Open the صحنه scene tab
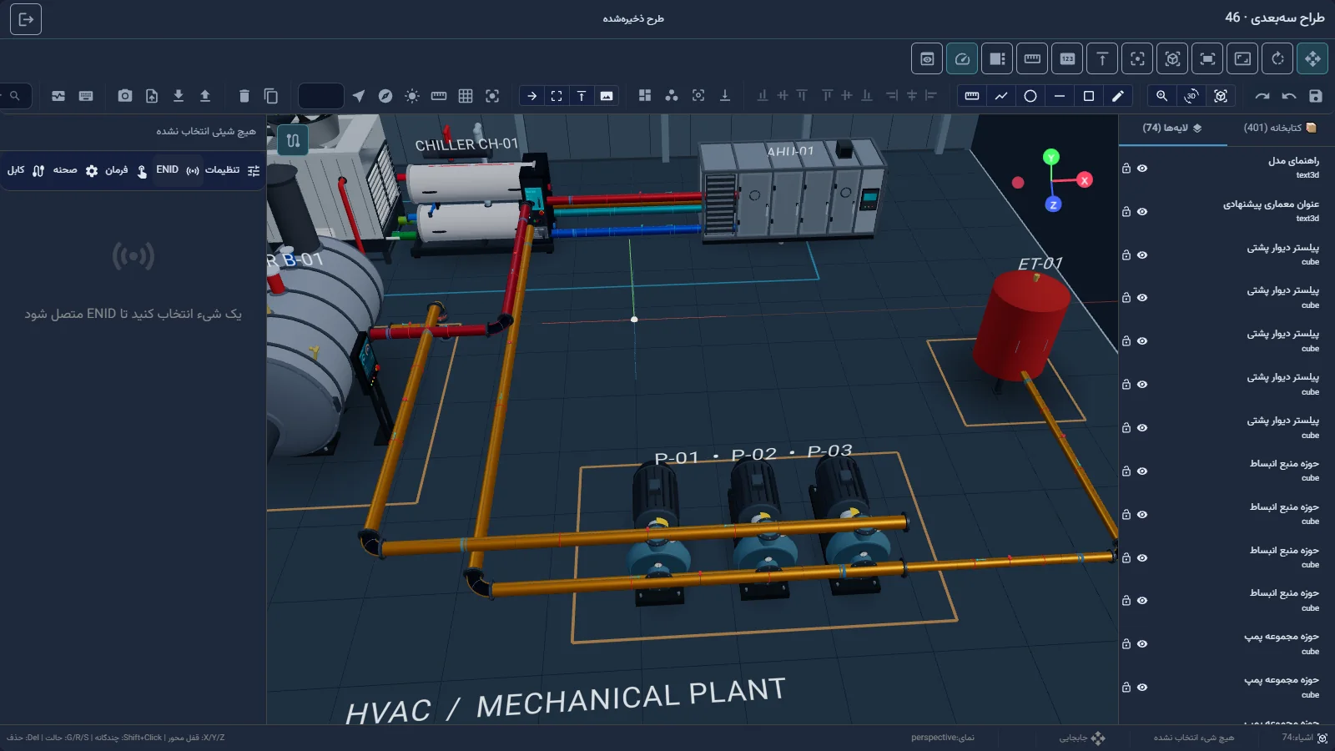The height and width of the screenshot is (751, 1335). pos(75,170)
